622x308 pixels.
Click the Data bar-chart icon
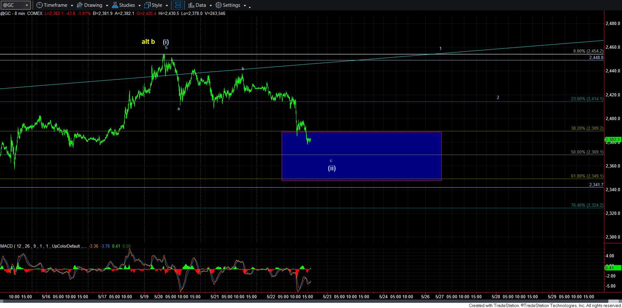click(x=191, y=5)
